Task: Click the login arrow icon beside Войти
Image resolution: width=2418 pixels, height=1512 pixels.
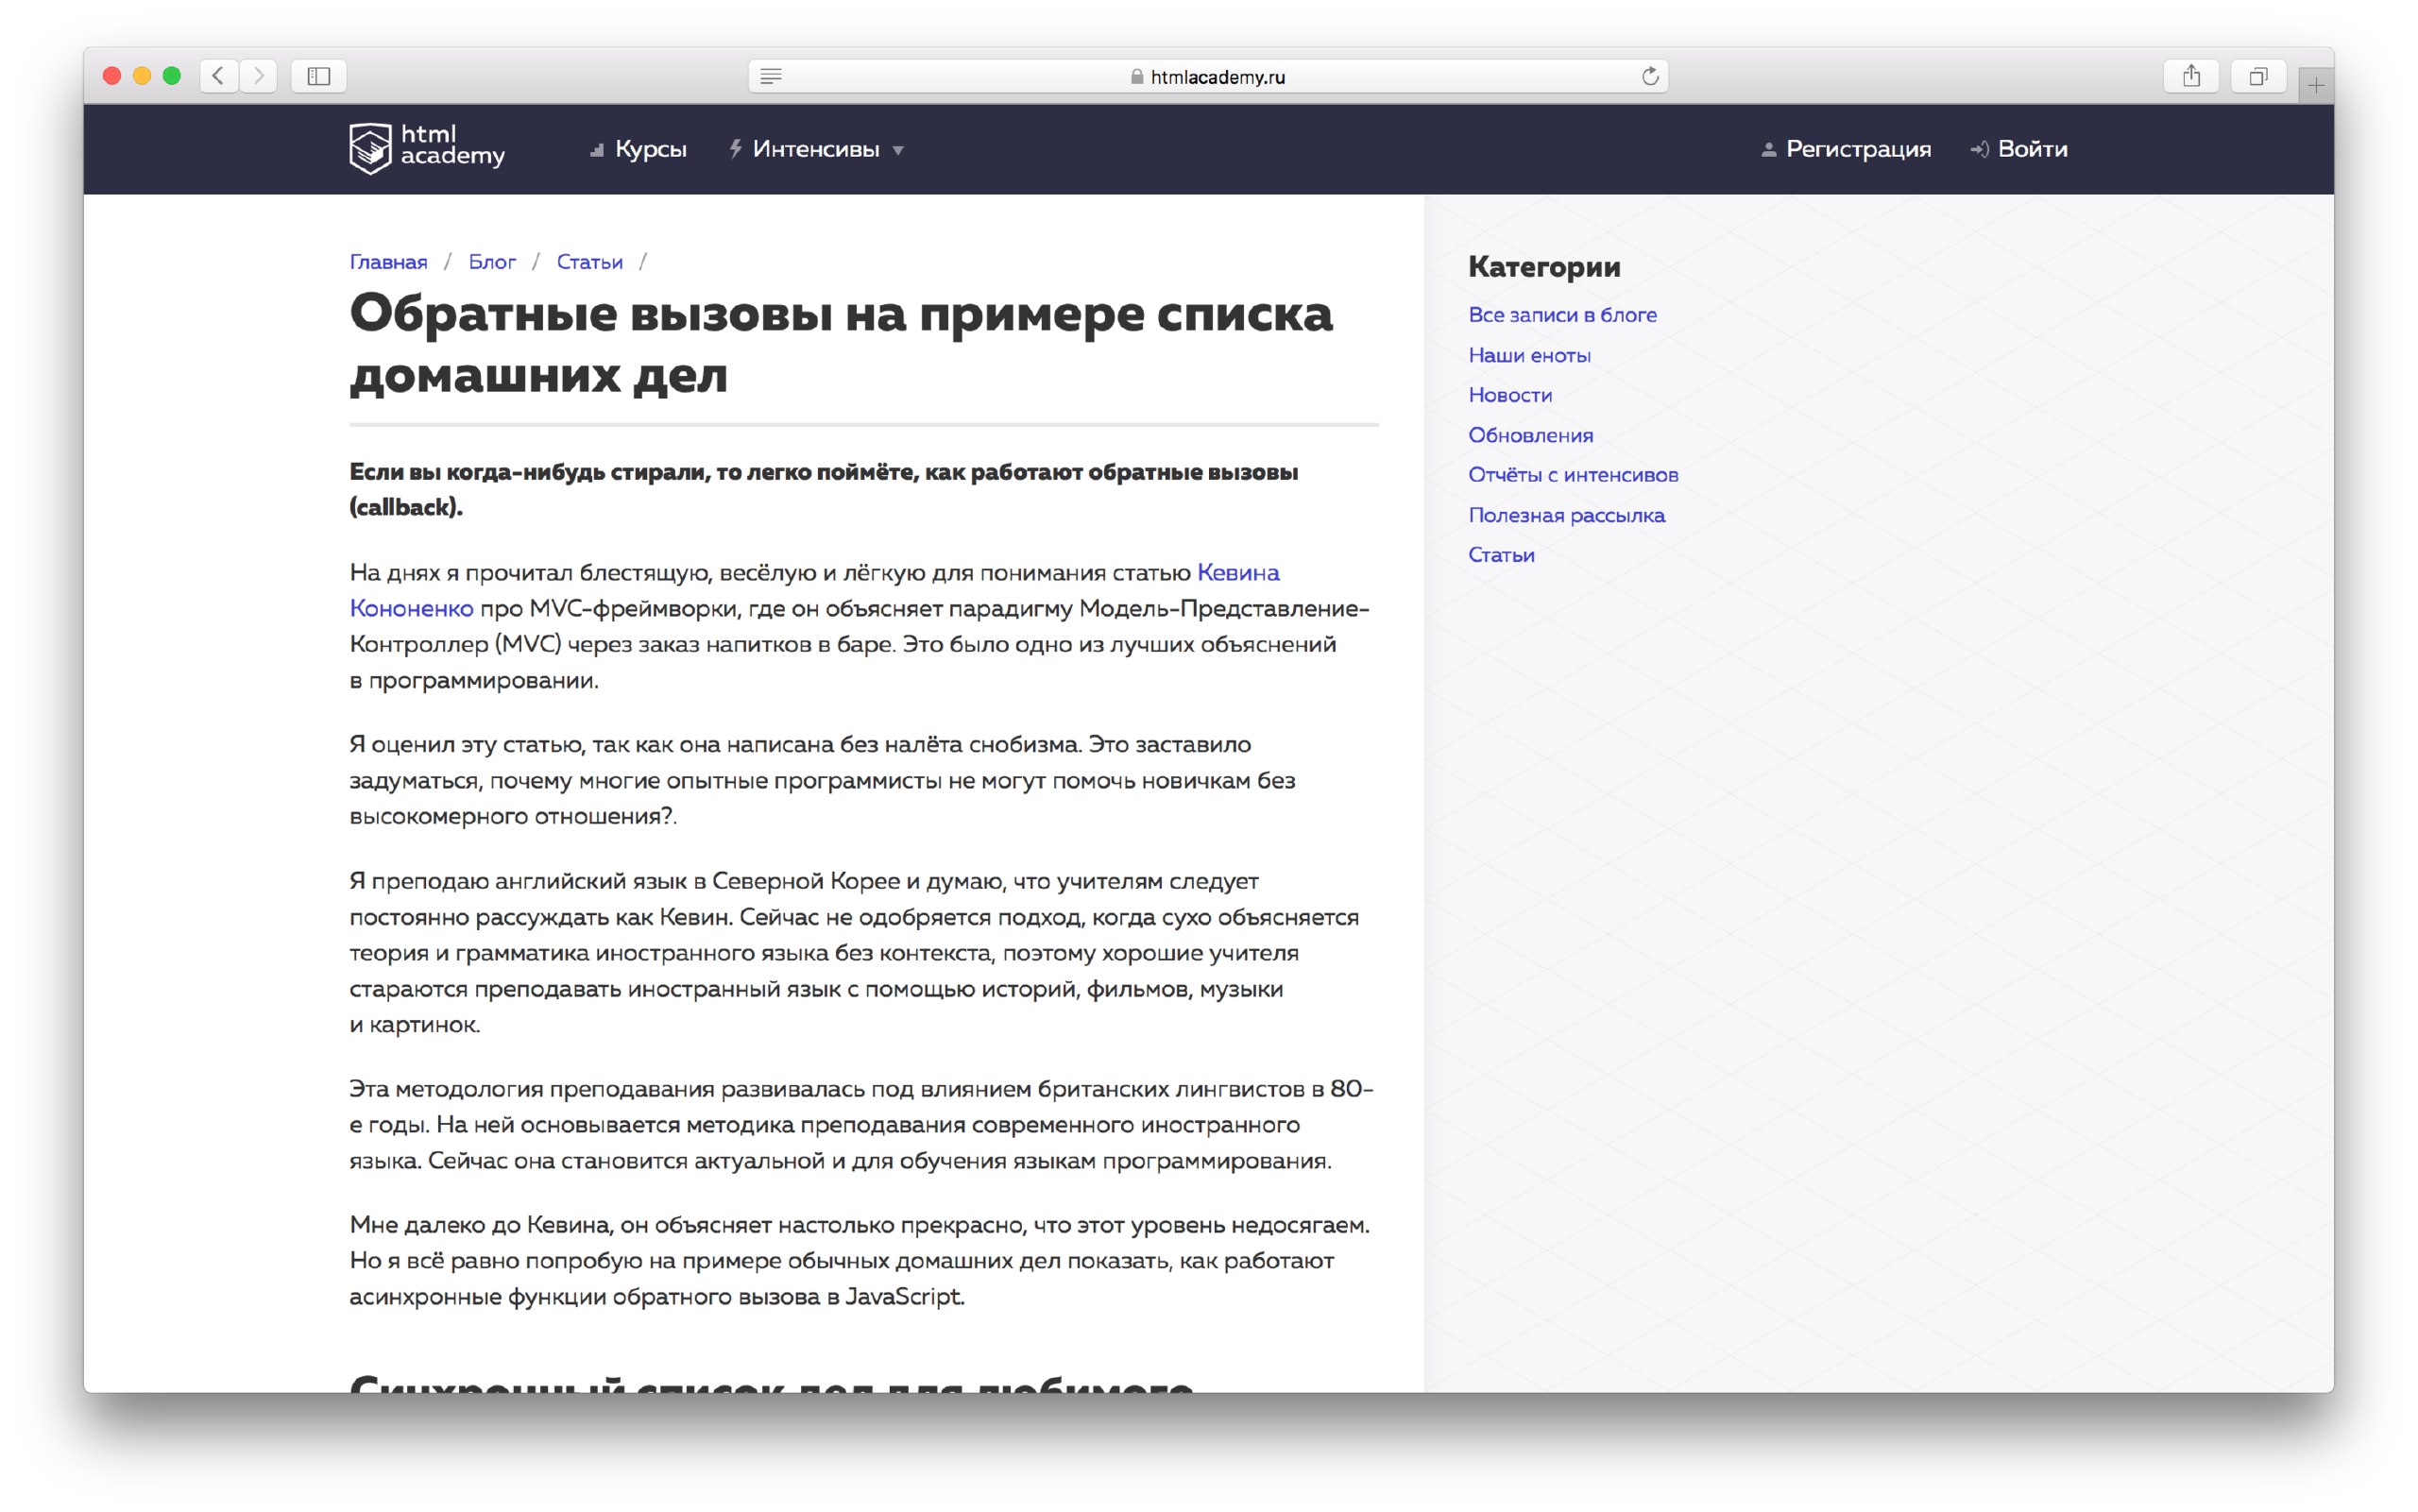Action: (1980, 149)
